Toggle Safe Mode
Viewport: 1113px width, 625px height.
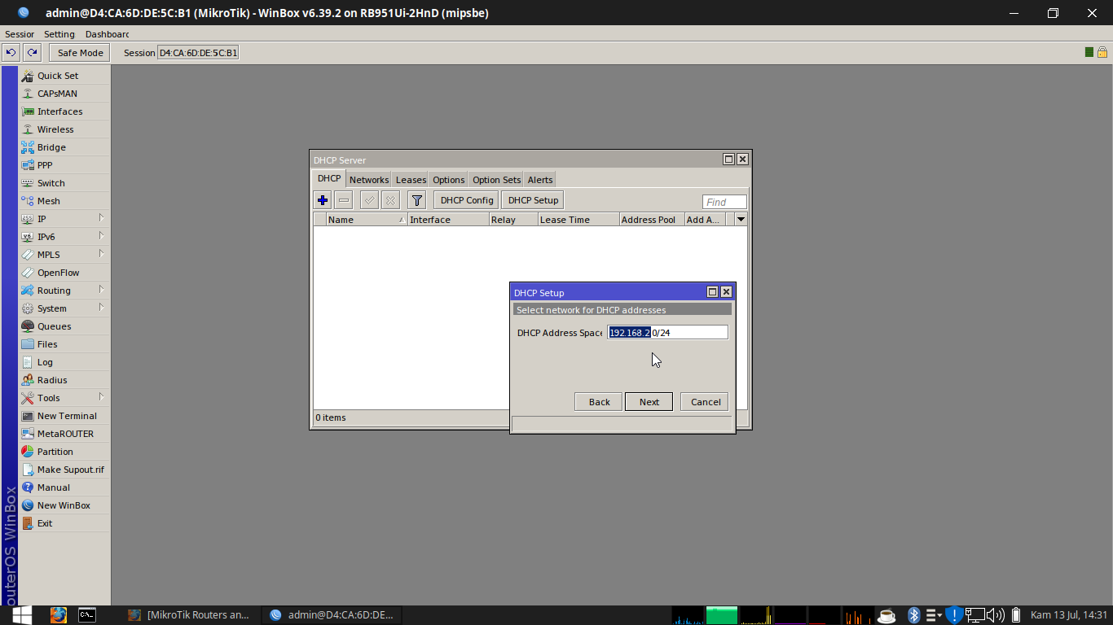[80, 53]
